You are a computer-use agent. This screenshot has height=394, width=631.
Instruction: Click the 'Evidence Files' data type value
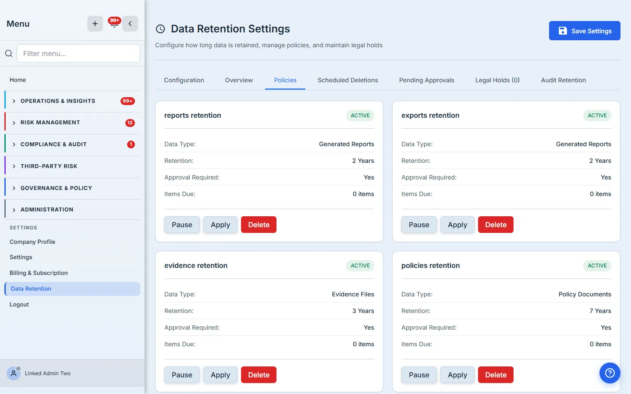tap(353, 294)
